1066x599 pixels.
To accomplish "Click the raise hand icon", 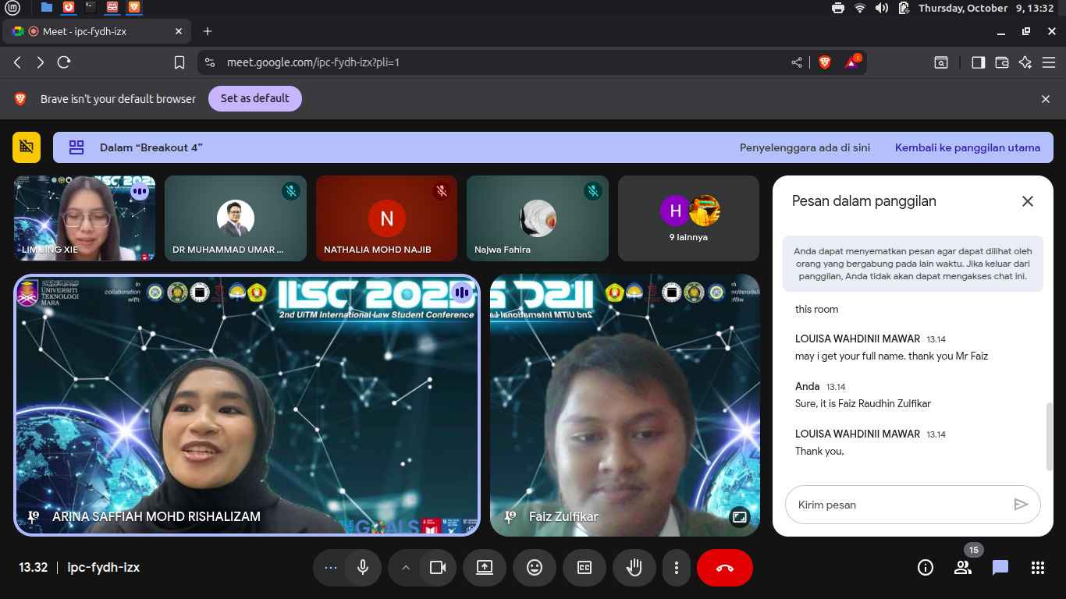I will pyautogui.click(x=634, y=568).
